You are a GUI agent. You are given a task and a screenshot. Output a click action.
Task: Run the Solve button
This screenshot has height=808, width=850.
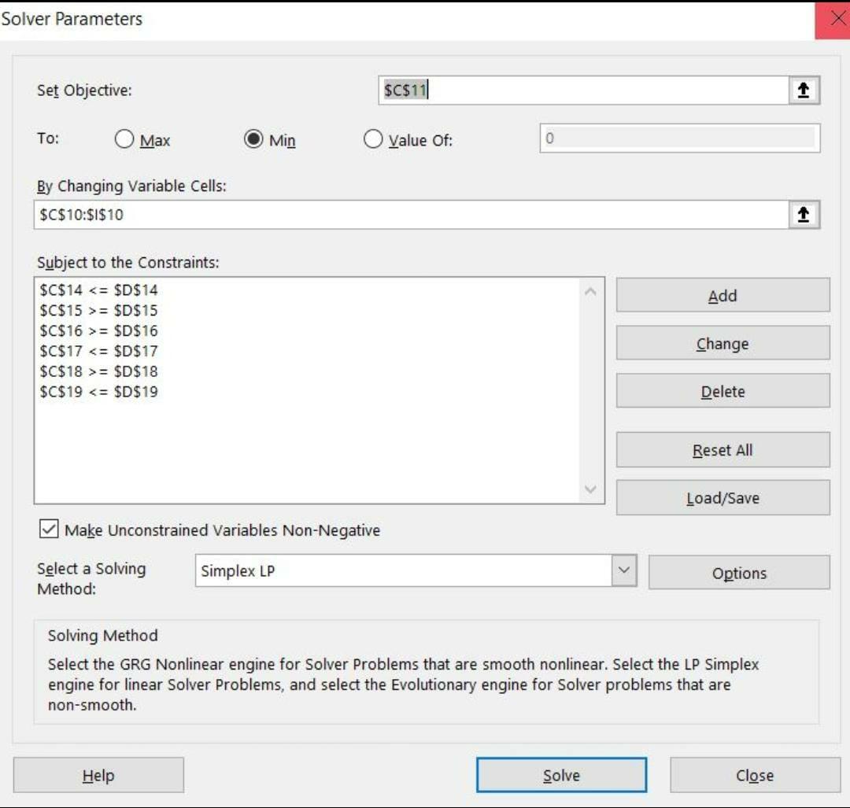(561, 776)
